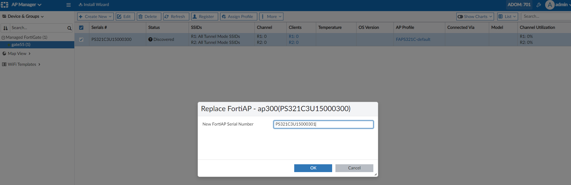The height and width of the screenshot is (185, 571).
Task: Click the Channel Utilization column header
Action: coord(537,27)
